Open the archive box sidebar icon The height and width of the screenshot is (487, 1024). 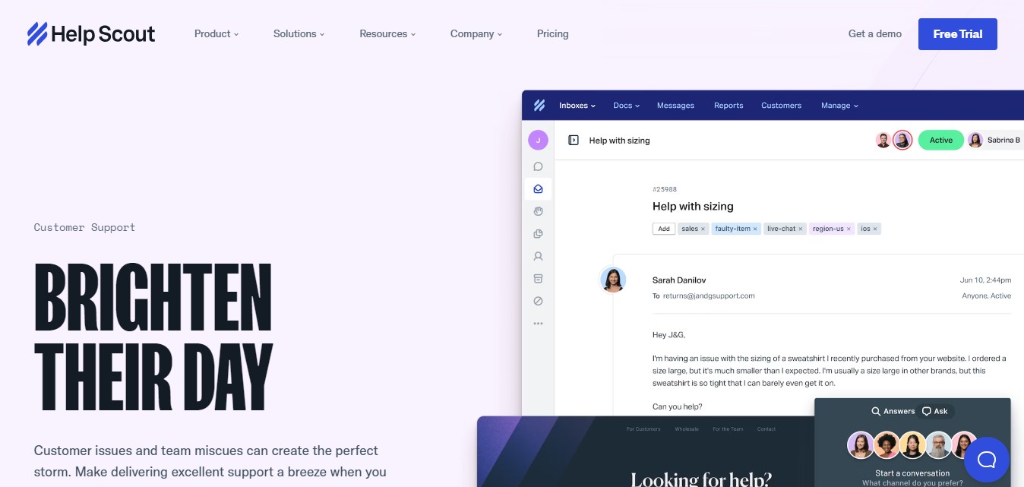click(x=538, y=279)
